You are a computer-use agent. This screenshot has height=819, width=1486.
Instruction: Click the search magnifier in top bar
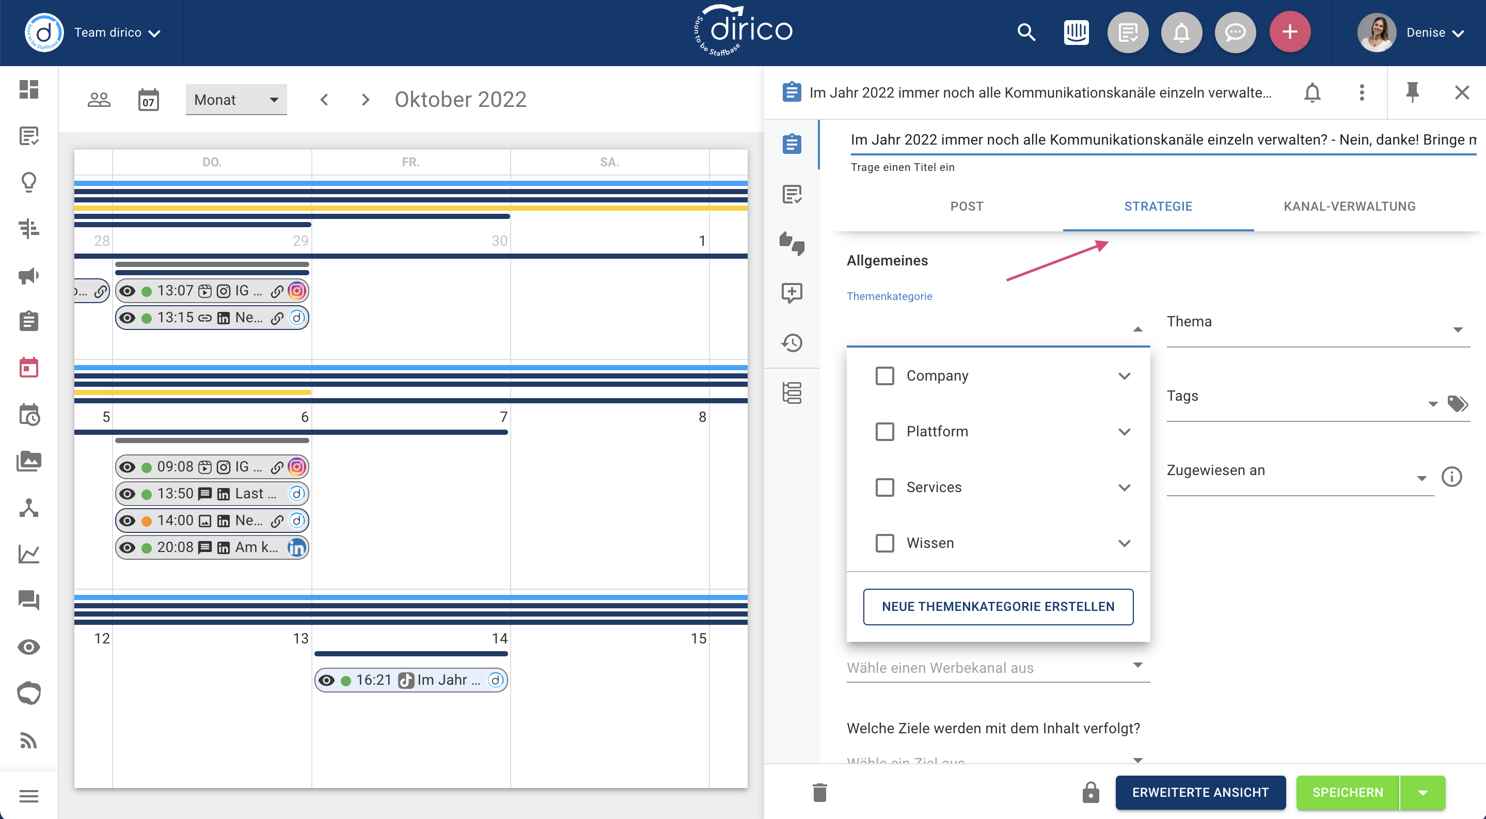[1025, 33]
